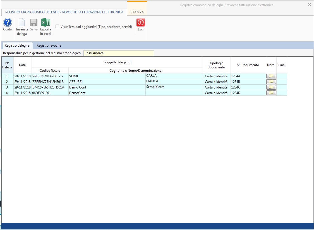Click the Inserisci delega icon
Viewport: 314px width, 230px height.
[22, 23]
